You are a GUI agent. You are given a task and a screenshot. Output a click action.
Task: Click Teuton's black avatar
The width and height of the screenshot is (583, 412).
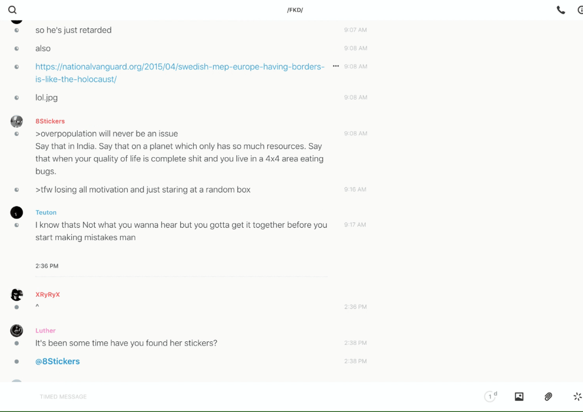point(16,212)
